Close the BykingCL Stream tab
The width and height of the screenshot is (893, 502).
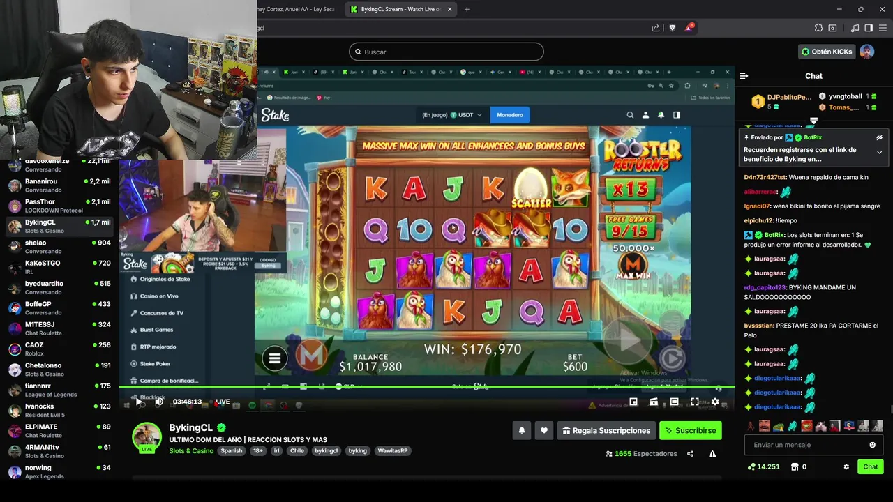pyautogui.click(x=450, y=9)
